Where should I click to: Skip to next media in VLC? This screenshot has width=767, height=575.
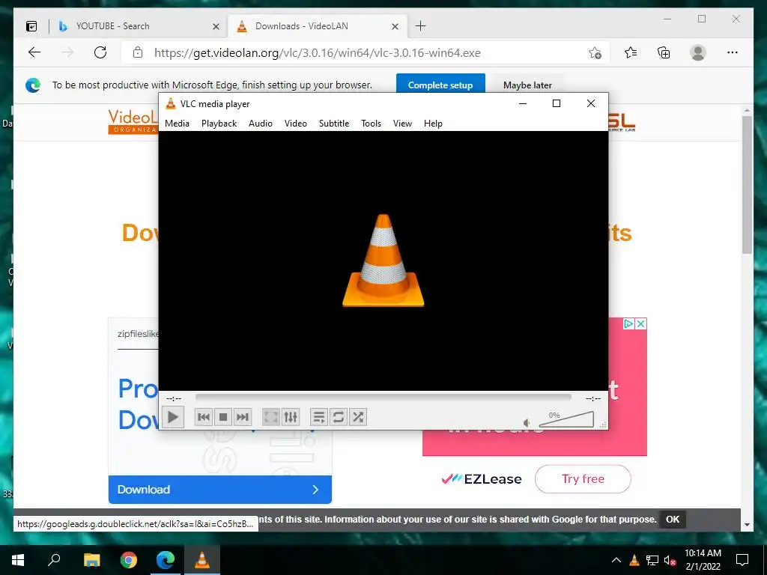click(243, 417)
